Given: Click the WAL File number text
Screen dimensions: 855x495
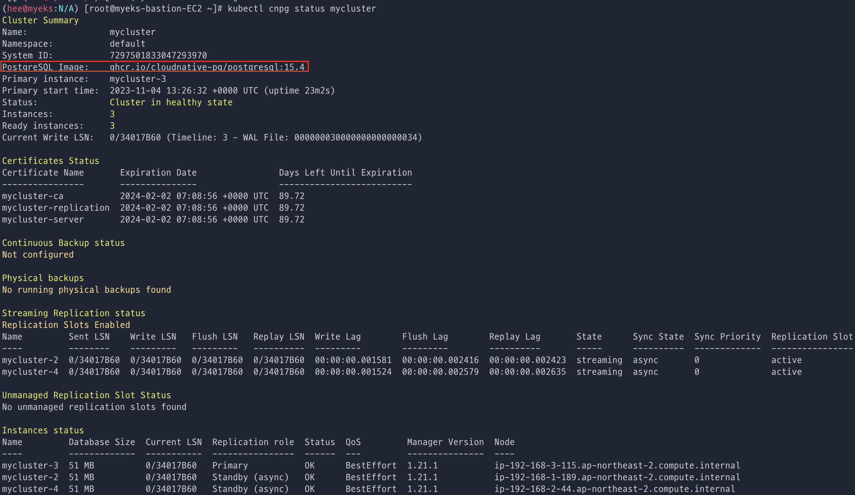Looking at the screenshot, I should pyautogui.click(x=358, y=138).
